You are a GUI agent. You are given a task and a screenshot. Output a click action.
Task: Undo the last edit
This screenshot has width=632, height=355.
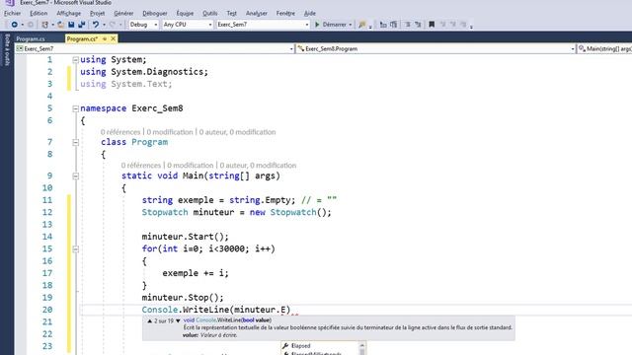(x=96, y=25)
